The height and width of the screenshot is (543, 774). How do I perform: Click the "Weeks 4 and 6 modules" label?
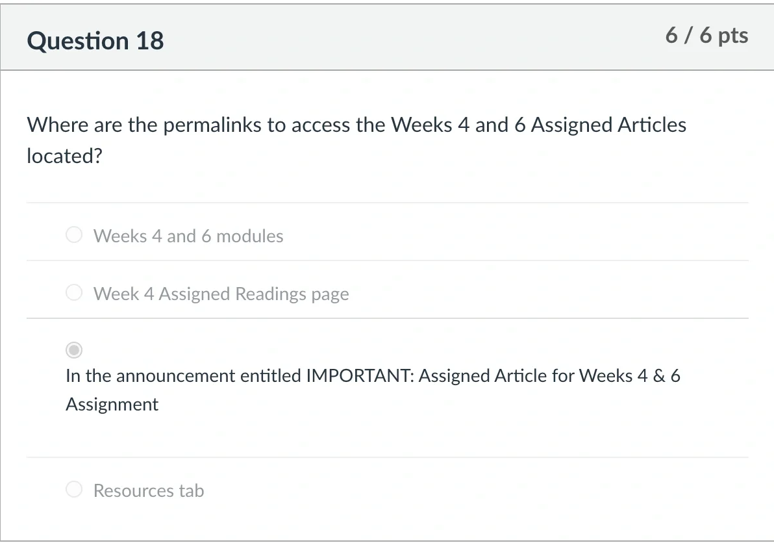point(188,236)
